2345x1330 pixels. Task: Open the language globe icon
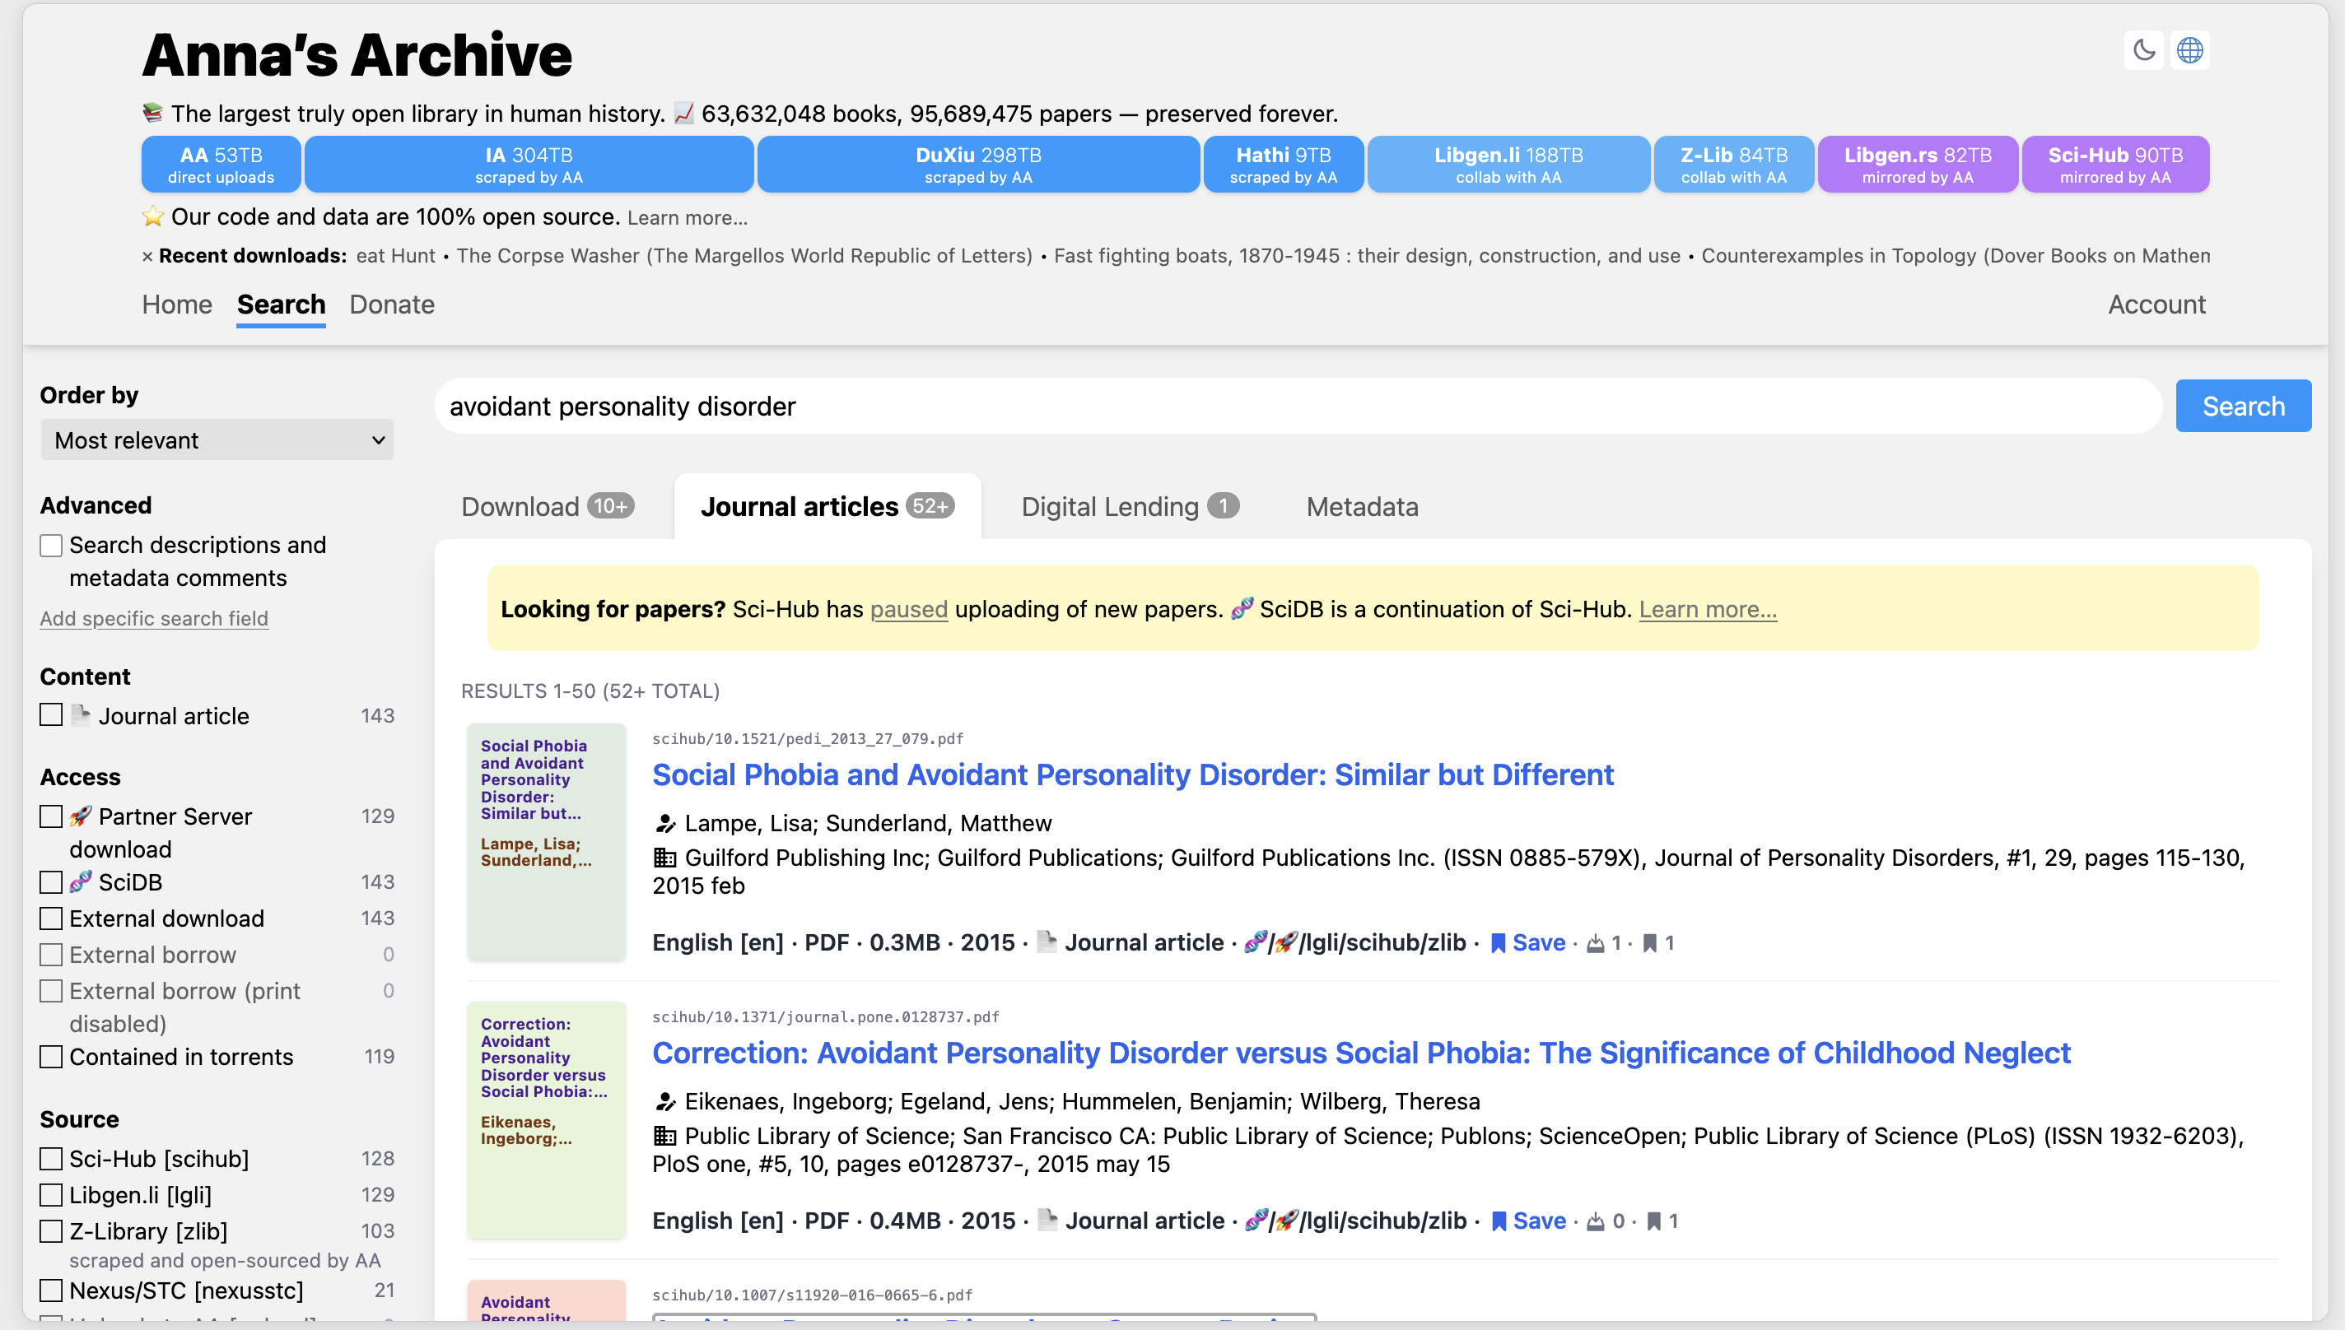(2189, 50)
